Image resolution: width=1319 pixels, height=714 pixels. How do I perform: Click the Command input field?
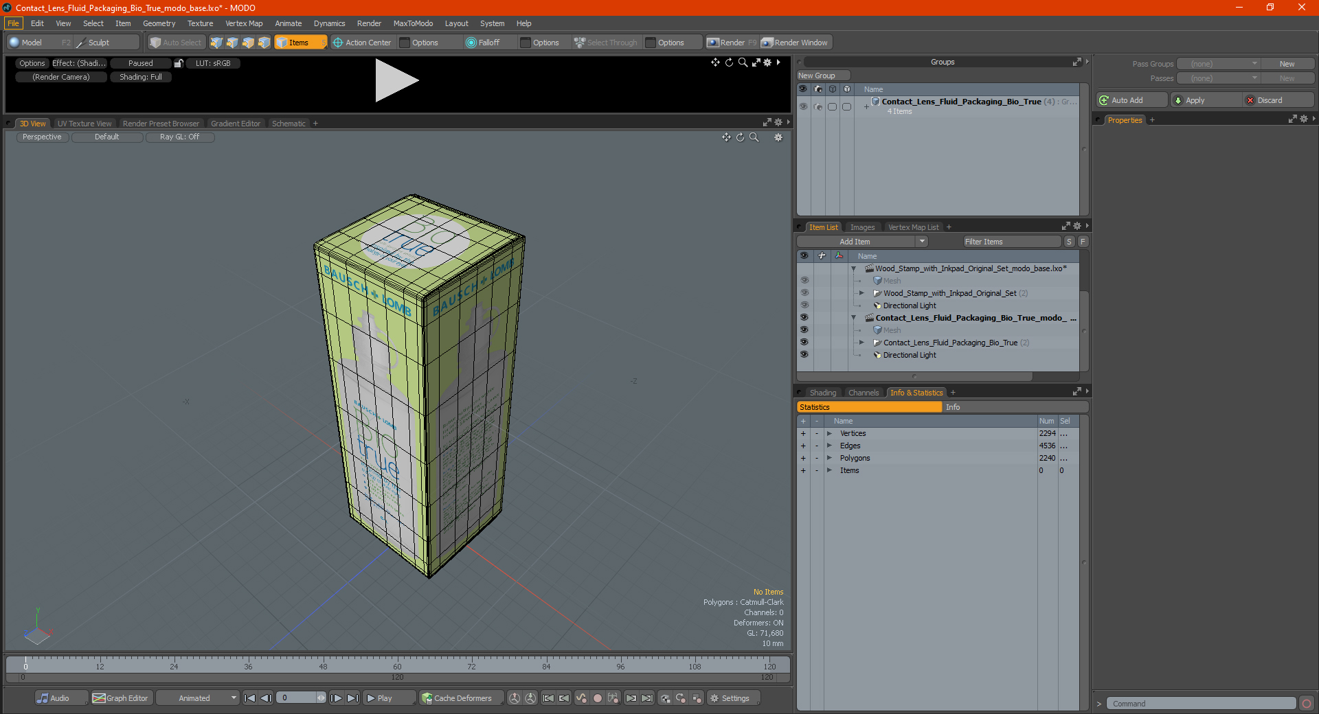click(x=1201, y=704)
